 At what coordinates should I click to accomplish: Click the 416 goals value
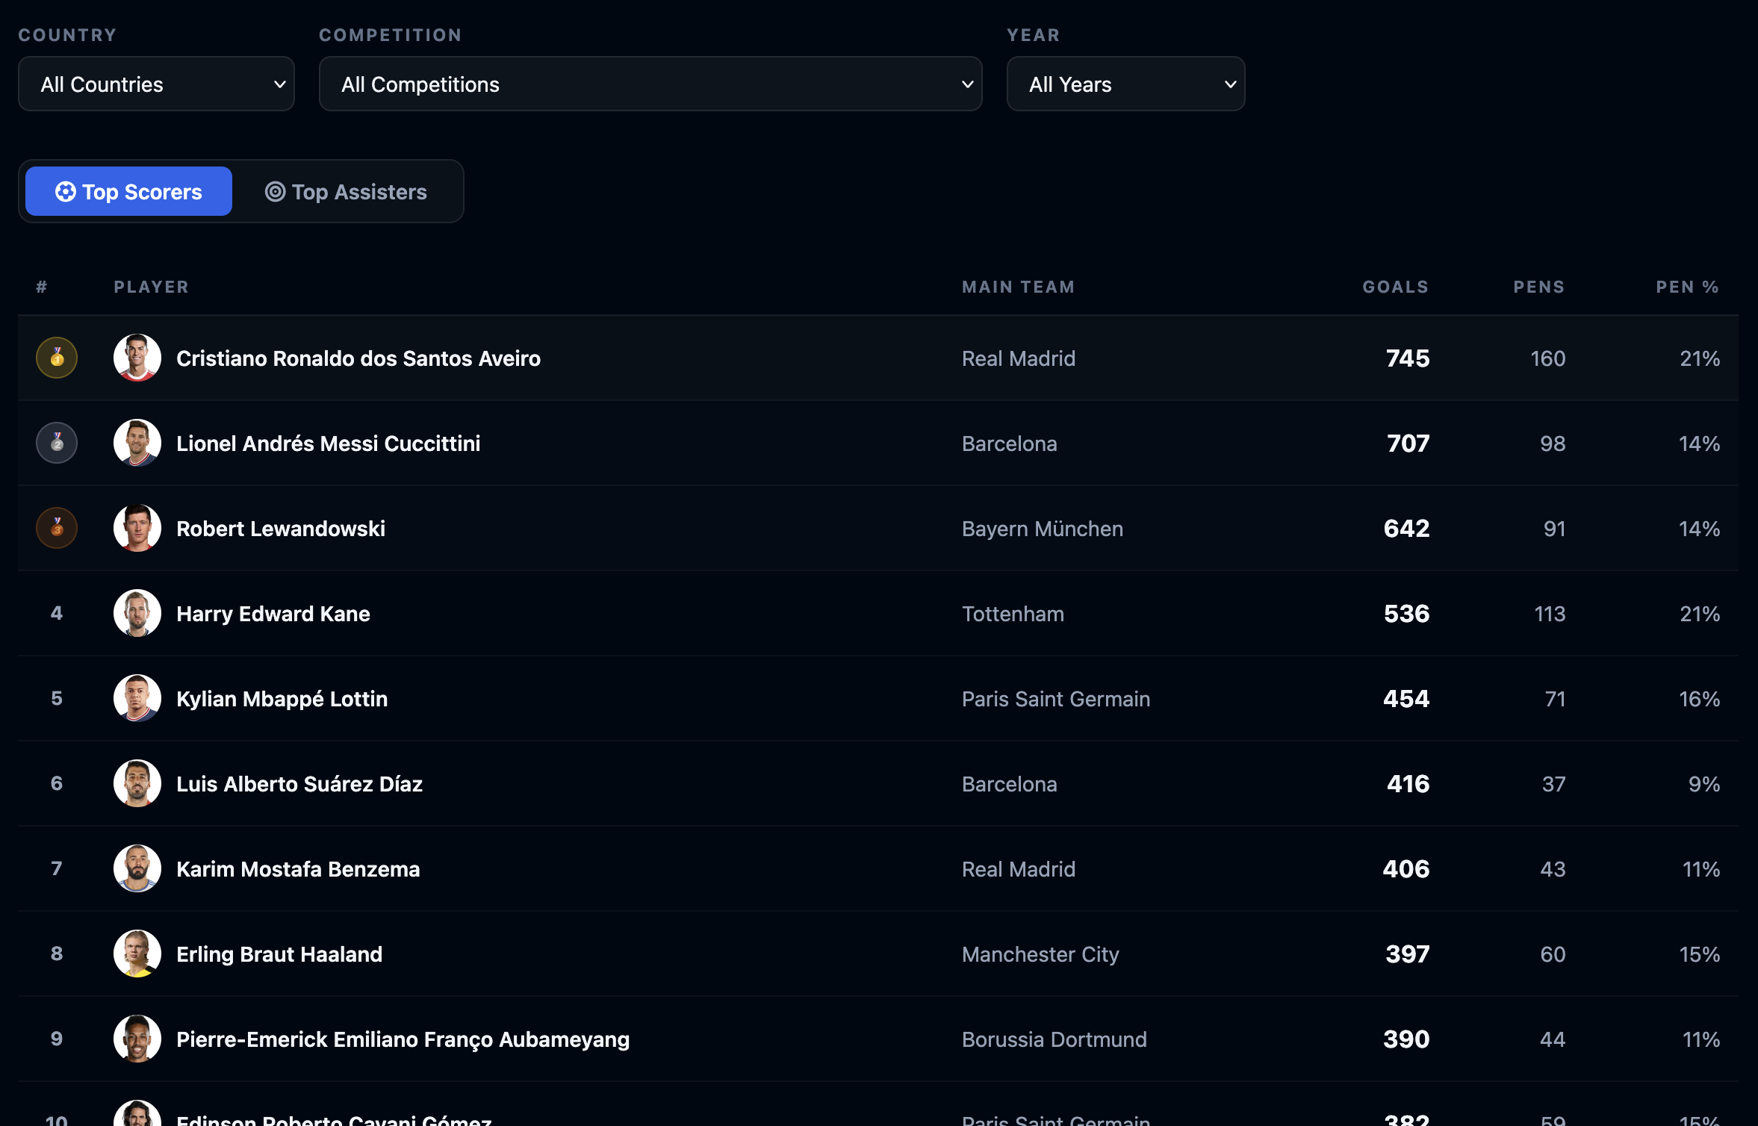coord(1408,784)
